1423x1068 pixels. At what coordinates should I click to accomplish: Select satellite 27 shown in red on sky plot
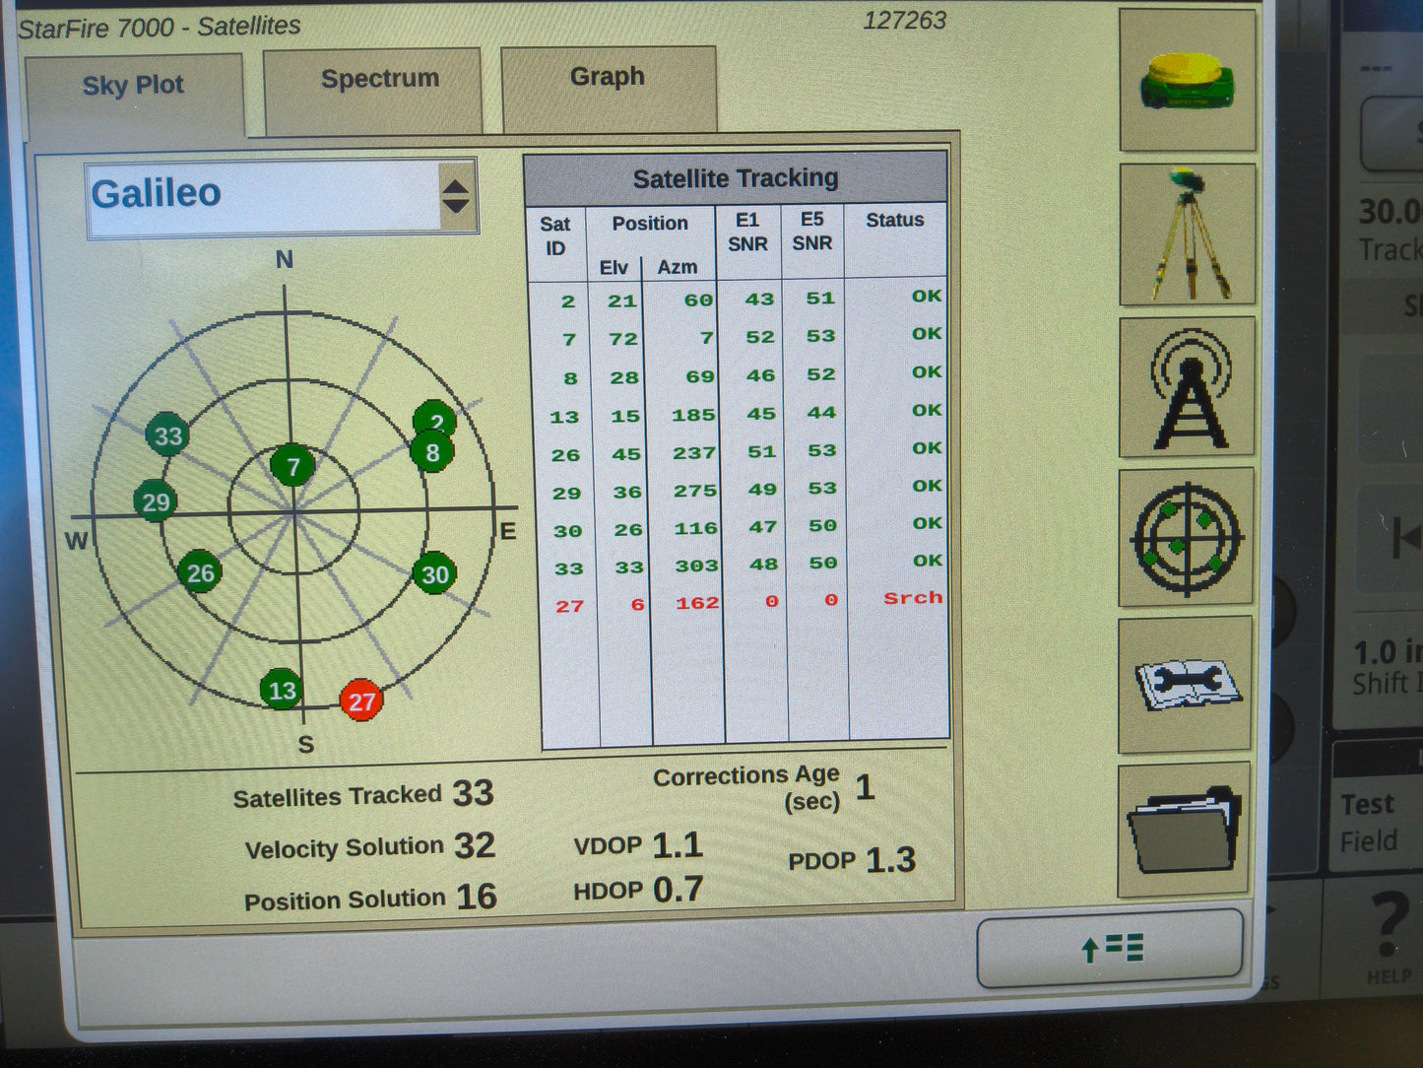[x=360, y=701]
